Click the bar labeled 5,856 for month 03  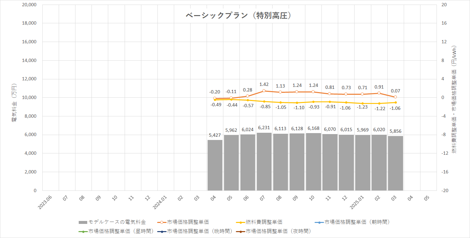point(395,163)
